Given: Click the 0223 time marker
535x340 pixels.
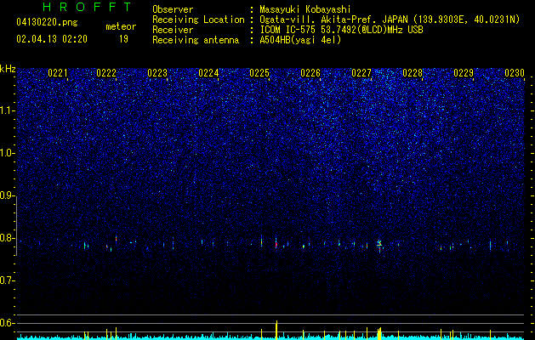Looking at the screenshot, I should [157, 73].
